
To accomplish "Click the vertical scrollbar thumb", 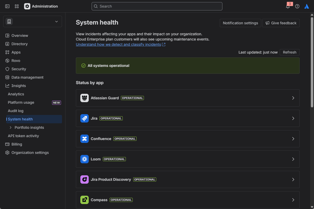I will (x=312, y=62).
